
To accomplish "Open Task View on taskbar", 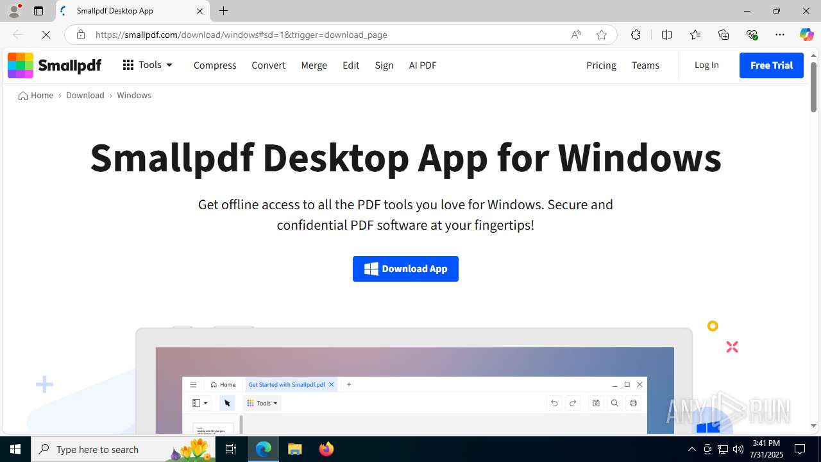I will pyautogui.click(x=231, y=449).
